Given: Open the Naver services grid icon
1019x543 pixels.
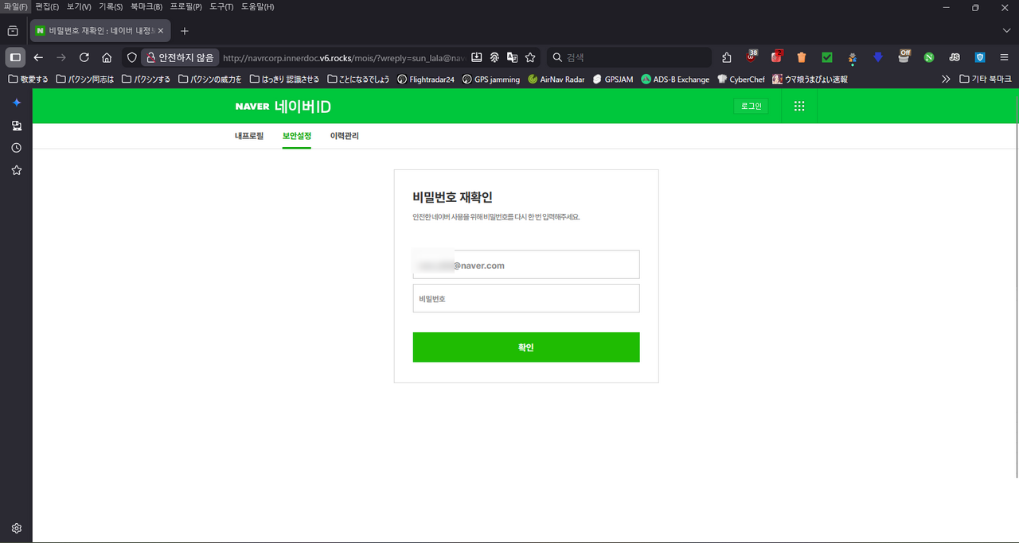Looking at the screenshot, I should pos(799,106).
